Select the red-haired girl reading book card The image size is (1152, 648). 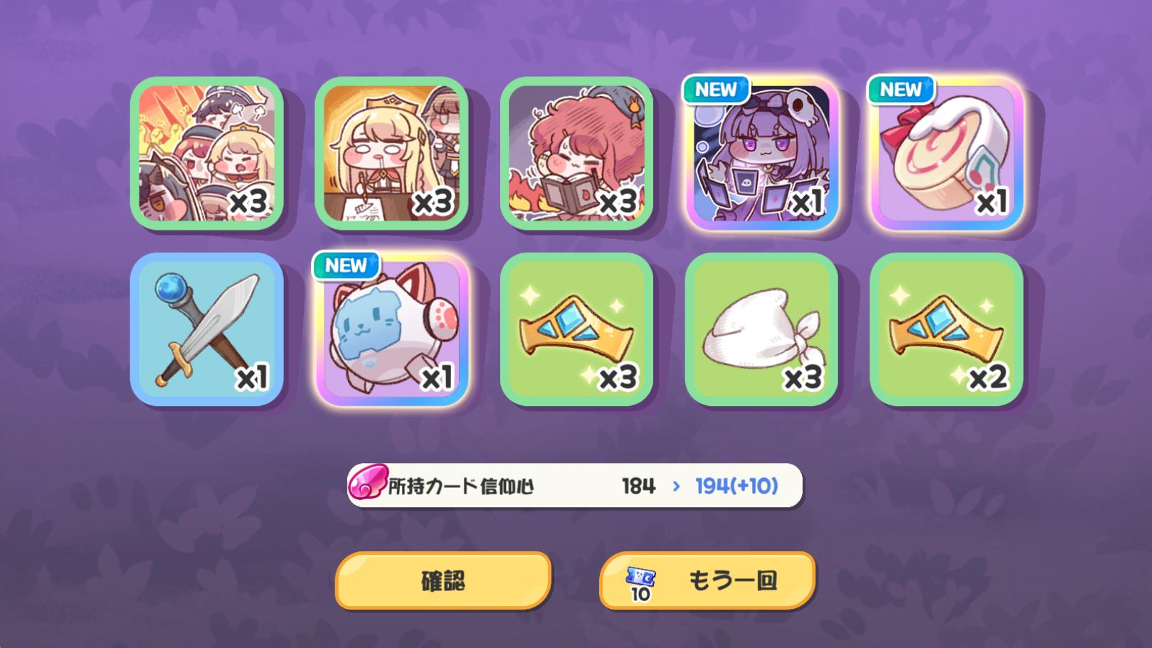pyautogui.click(x=576, y=153)
